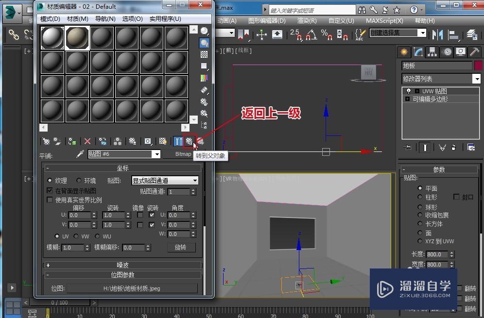Pick material from object with eyedropper
Viewport: 484px width, 318px height.
point(80,154)
